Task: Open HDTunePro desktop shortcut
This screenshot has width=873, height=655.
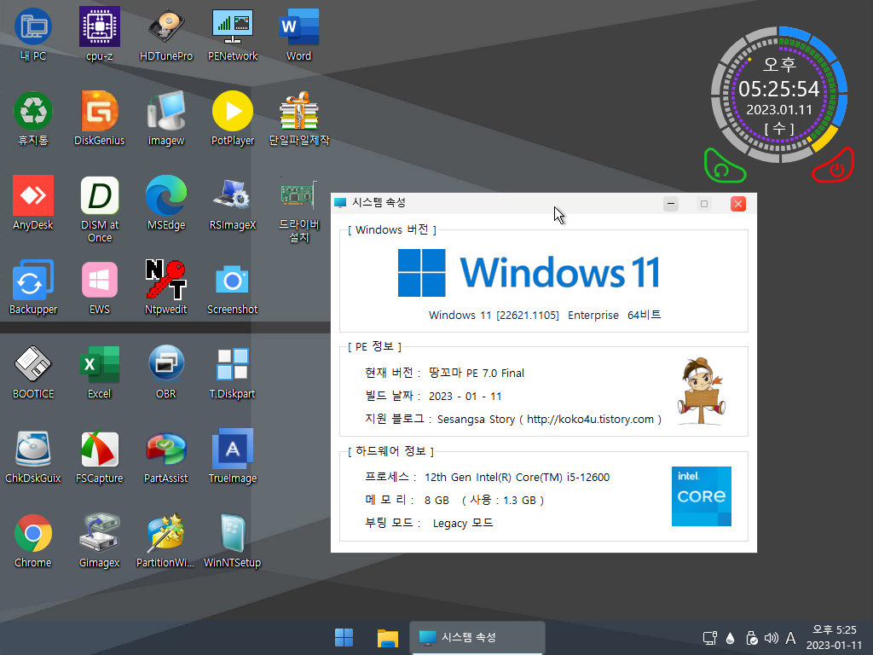Action: coord(166,33)
